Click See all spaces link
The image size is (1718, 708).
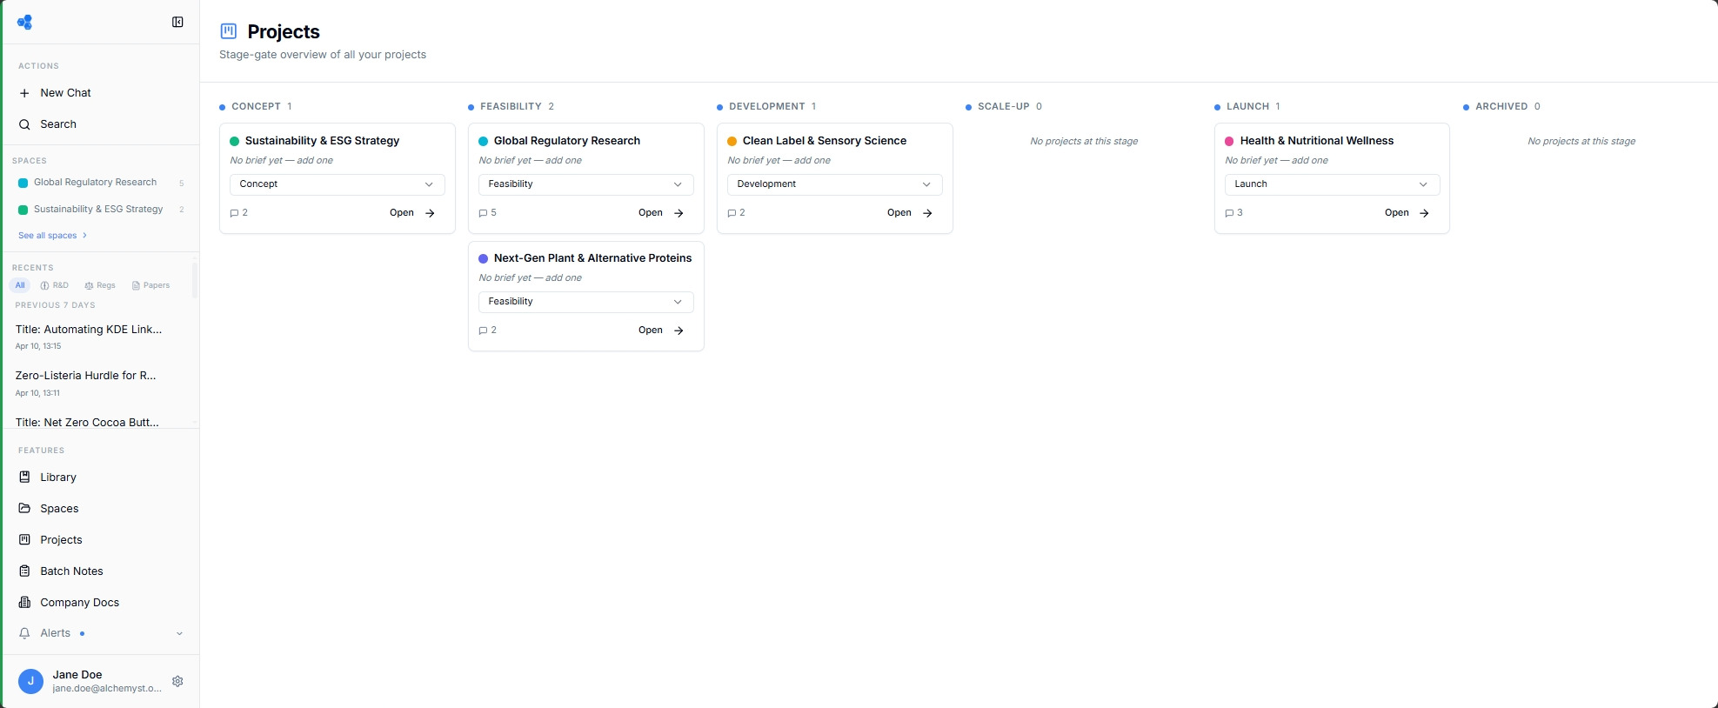point(52,236)
